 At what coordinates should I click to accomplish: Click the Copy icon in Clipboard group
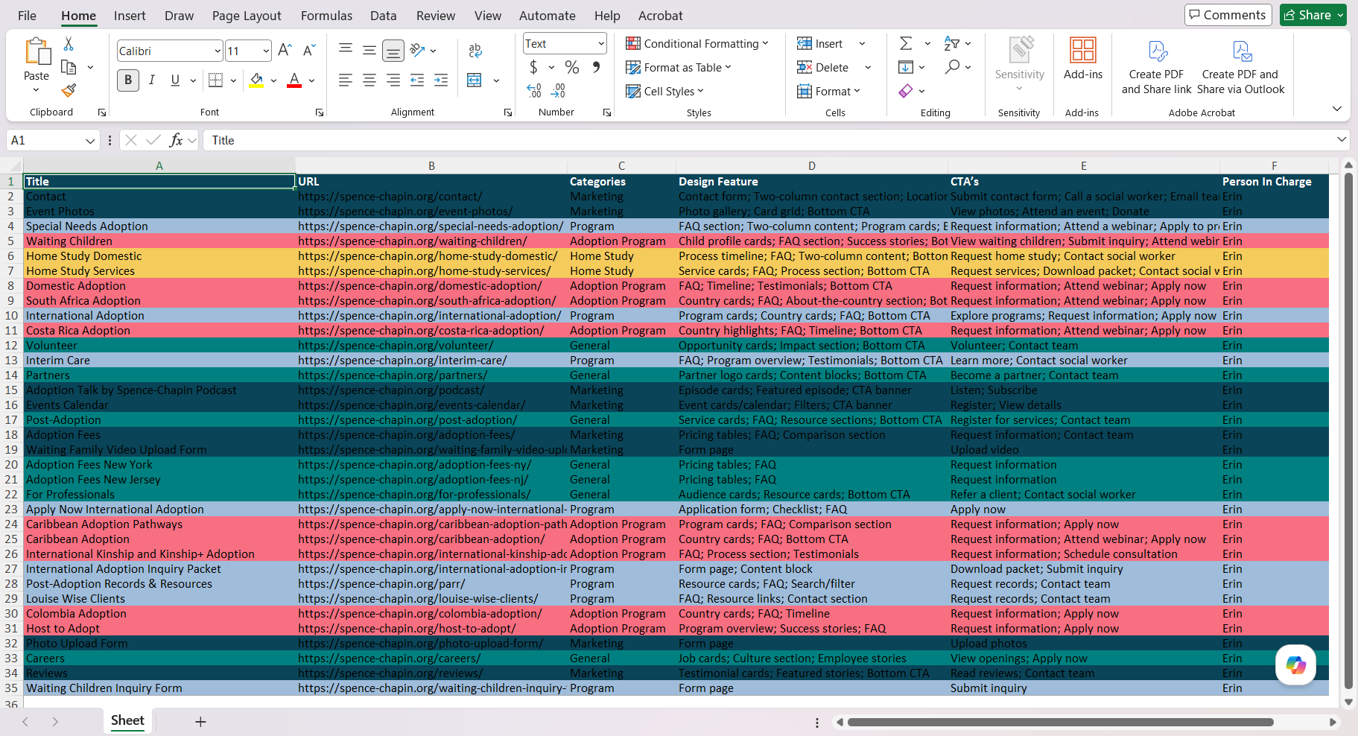click(69, 67)
